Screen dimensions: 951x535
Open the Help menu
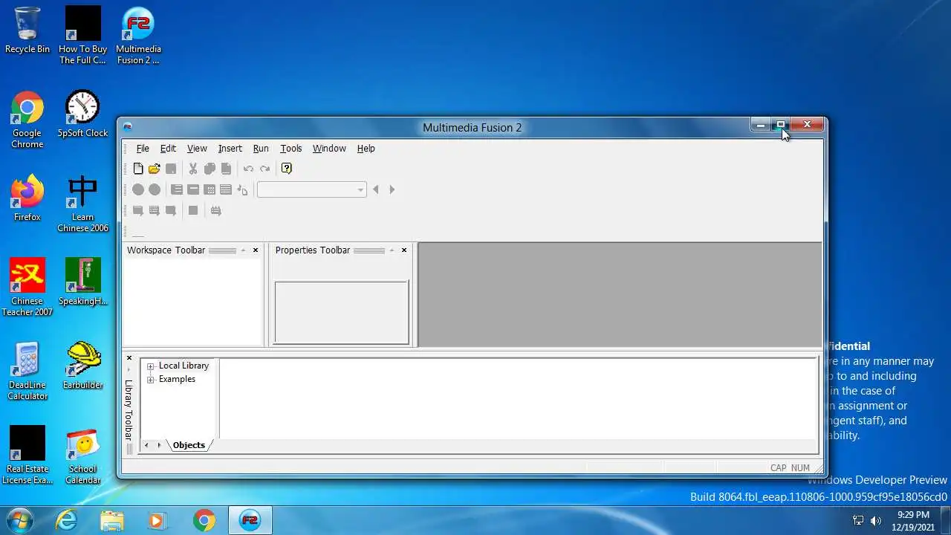[x=366, y=149]
